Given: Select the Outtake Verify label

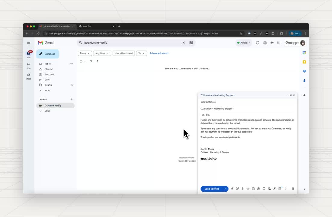Looking at the screenshot, I should pos(55,105).
